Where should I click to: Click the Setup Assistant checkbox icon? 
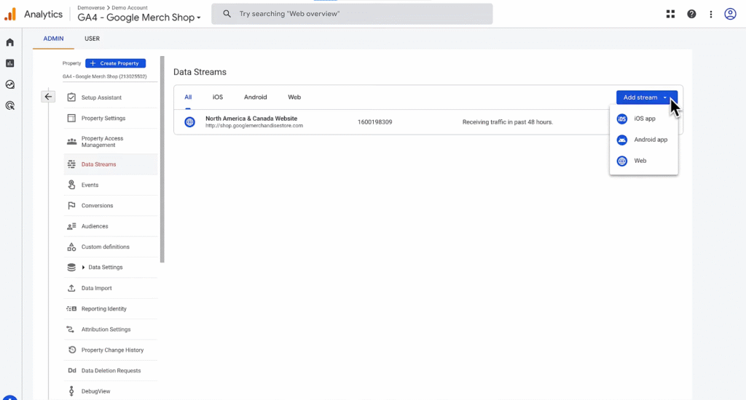71,97
